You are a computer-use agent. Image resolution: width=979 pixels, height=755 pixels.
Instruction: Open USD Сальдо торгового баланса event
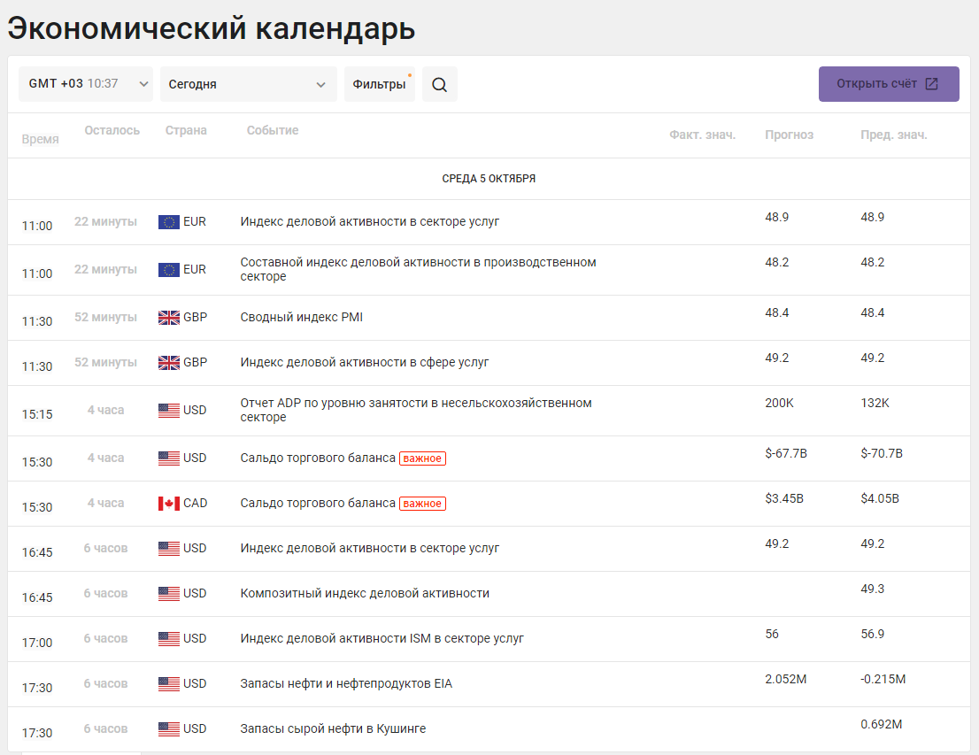318,458
